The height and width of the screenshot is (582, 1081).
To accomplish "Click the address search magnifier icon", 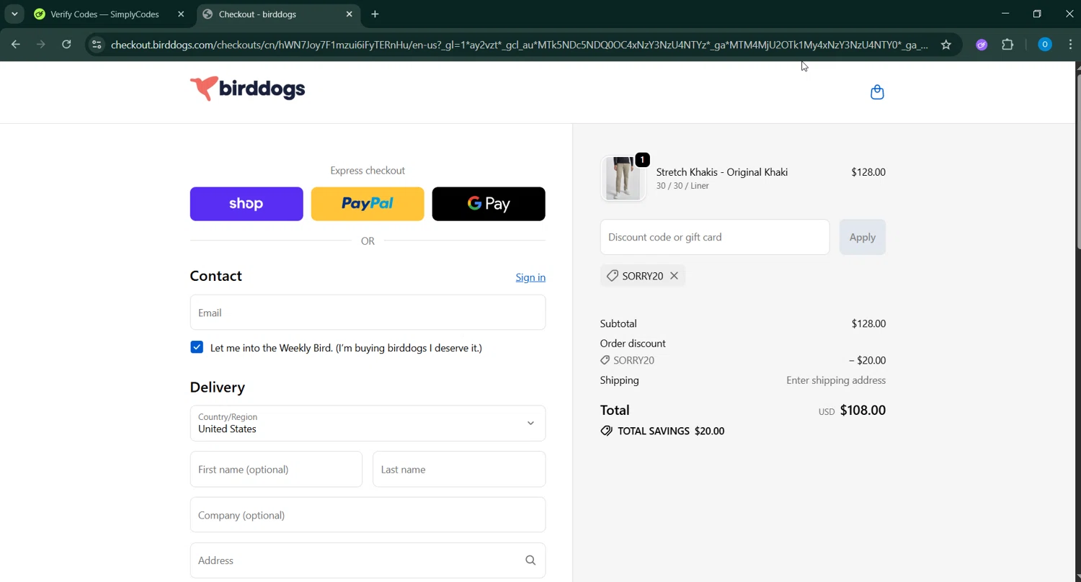I will 530,560.
